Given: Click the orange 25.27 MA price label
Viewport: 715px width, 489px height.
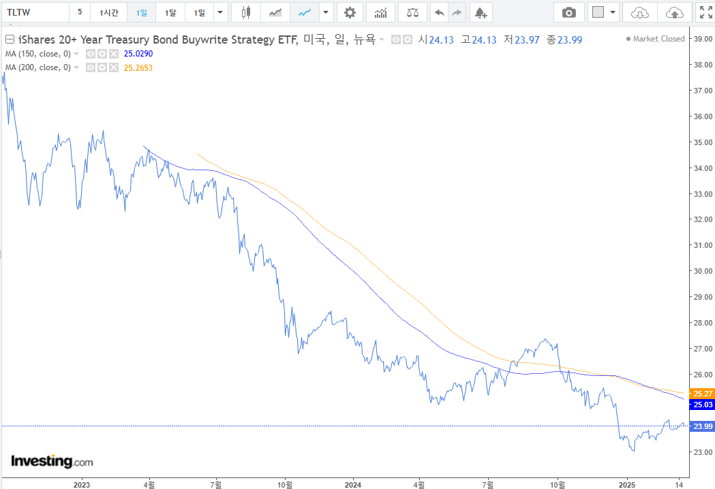Looking at the screenshot, I should pyautogui.click(x=702, y=394).
